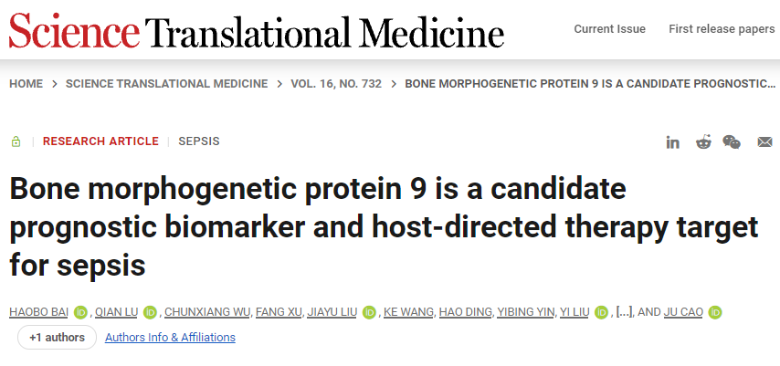Image resolution: width=780 pixels, height=366 pixels.
Task: Email this article using envelope icon
Action: point(764,142)
